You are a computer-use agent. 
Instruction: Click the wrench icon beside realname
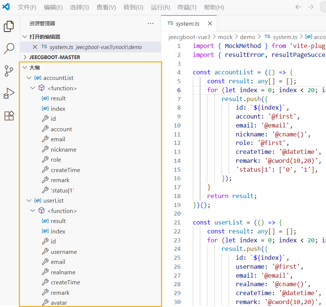(45, 272)
